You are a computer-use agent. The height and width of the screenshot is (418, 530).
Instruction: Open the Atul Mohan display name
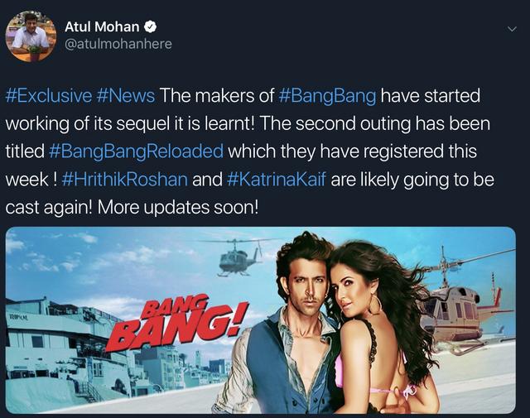coord(102,26)
